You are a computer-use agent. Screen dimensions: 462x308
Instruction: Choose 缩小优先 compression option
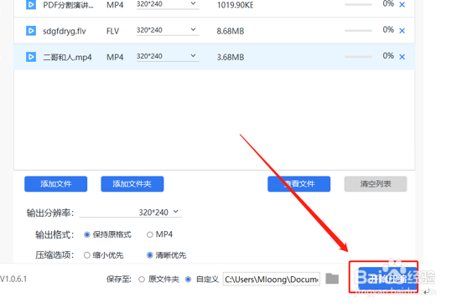click(x=103, y=255)
